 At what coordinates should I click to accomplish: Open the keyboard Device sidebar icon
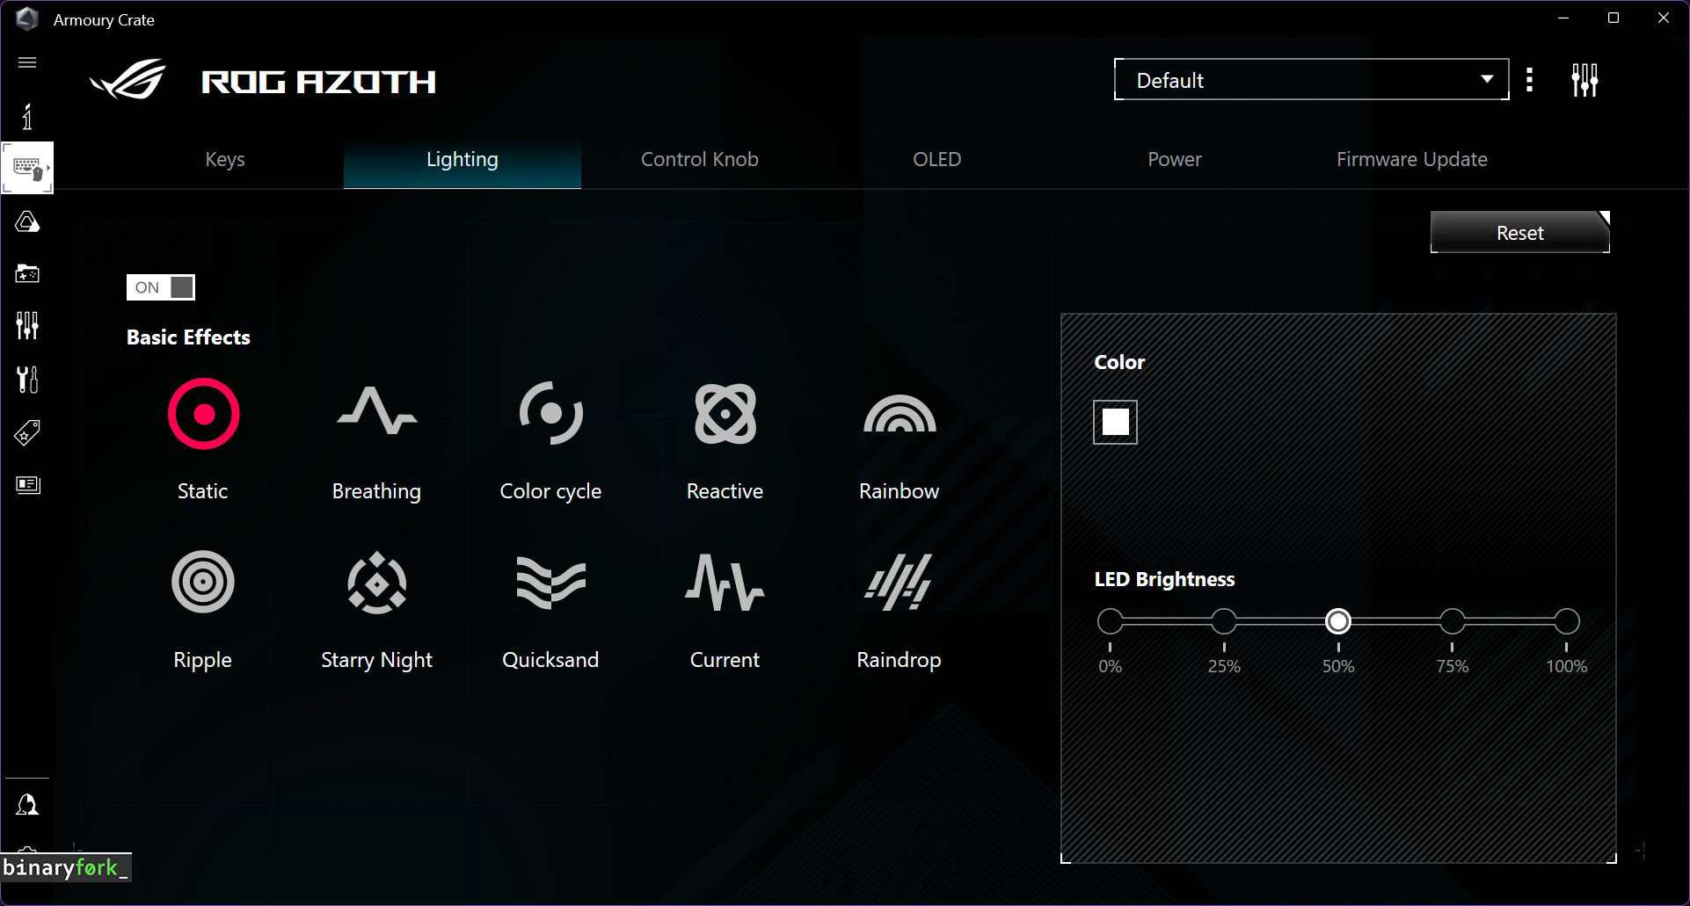tap(27, 167)
